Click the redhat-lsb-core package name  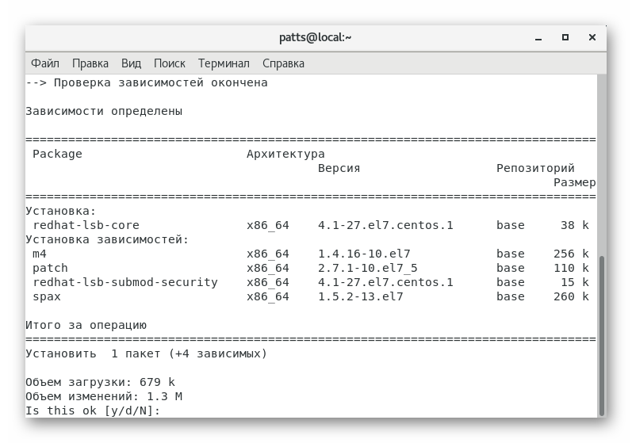coord(86,225)
